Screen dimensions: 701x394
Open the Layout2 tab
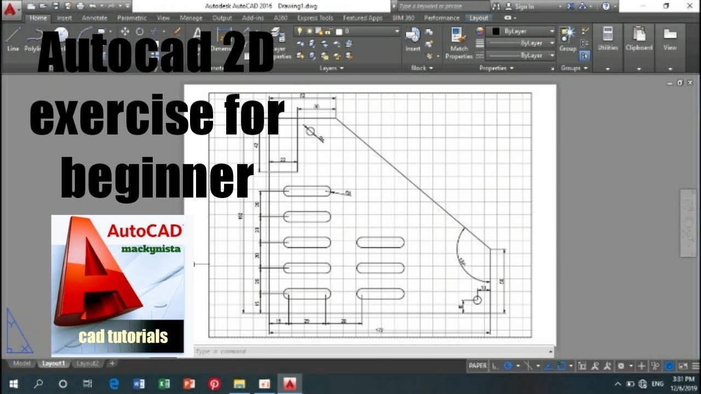pyautogui.click(x=87, y=363)
